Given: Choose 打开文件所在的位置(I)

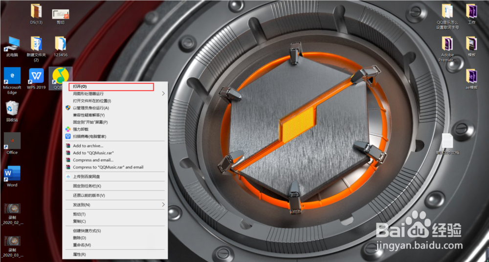Looking at the screenshot, I should [115, 101].
